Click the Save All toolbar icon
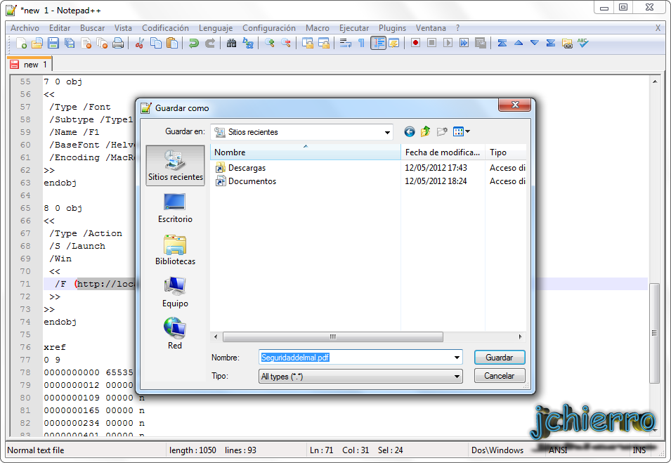Image resolution: width=671 pixels, height=463 pixels. pyautogui.click(x=70, y=44)
